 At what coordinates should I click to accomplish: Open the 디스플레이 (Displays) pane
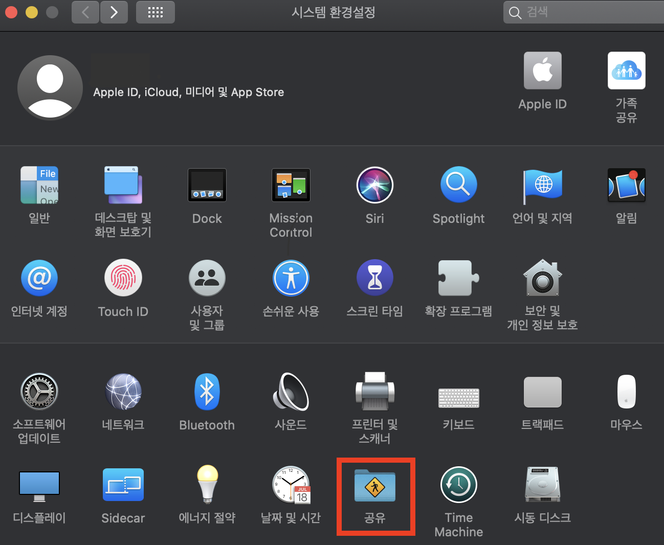pyautogui.click(x=39, y=486)
